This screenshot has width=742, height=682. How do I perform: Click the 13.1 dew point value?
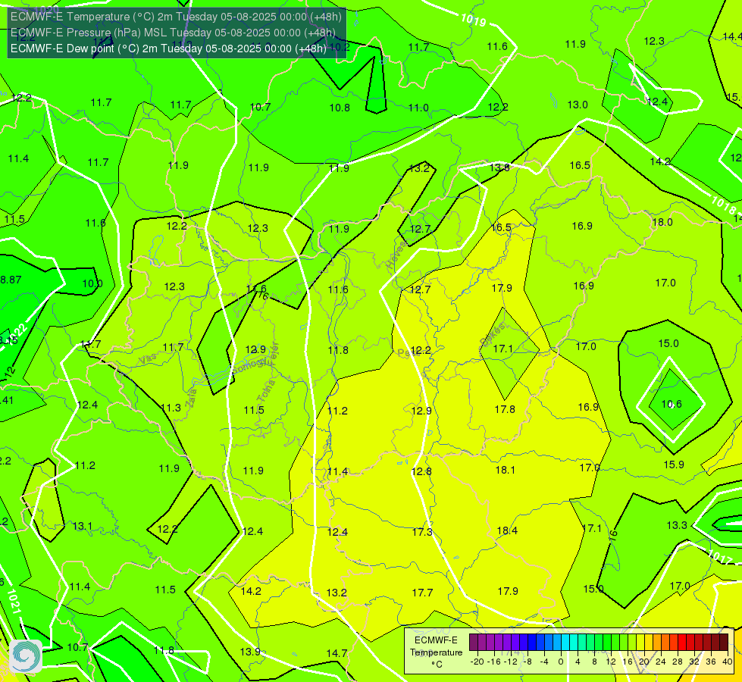(x=83, y=527)
